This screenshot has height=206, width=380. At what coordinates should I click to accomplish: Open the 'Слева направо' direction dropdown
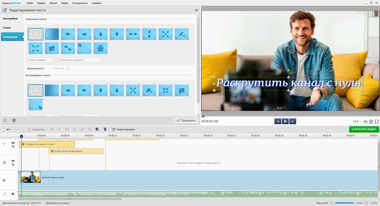tap(42, 60)
